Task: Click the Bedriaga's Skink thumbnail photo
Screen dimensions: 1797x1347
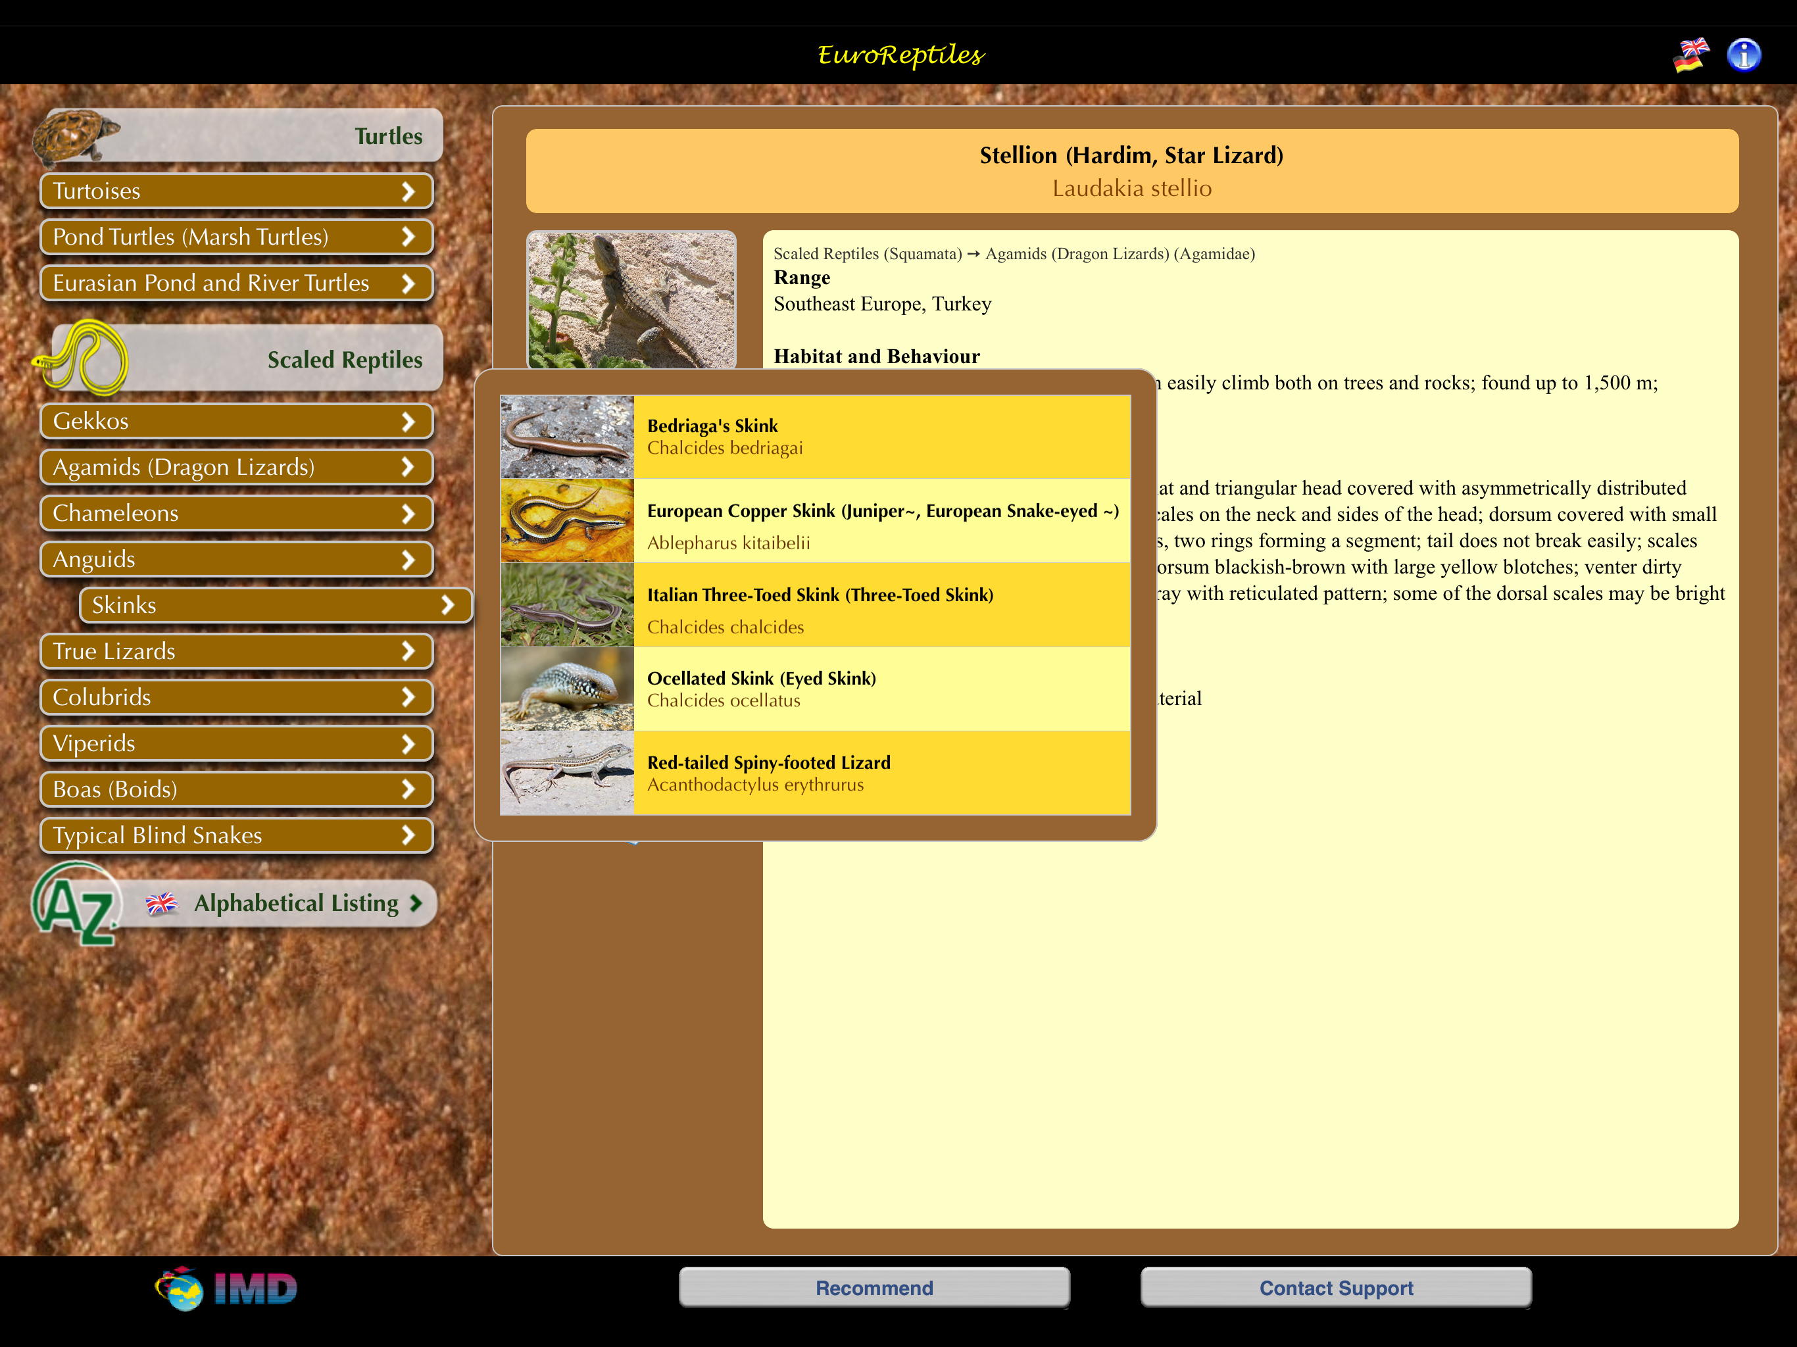Action: pos(567,437)
